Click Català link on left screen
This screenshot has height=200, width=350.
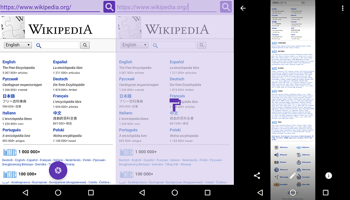click(93, 182)
